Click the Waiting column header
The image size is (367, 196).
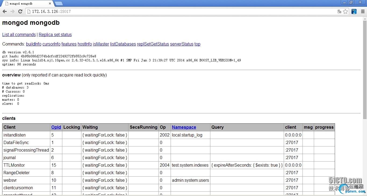pos(105,127)
